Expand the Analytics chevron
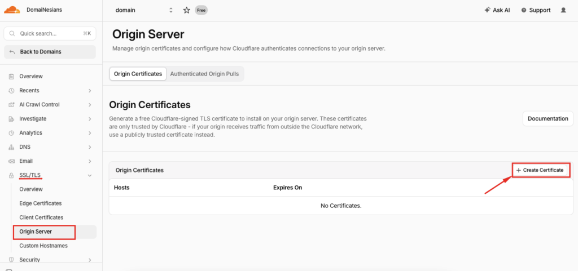This screenshot has width=578, height=271. pyautogui.click(x=90, y=133)
